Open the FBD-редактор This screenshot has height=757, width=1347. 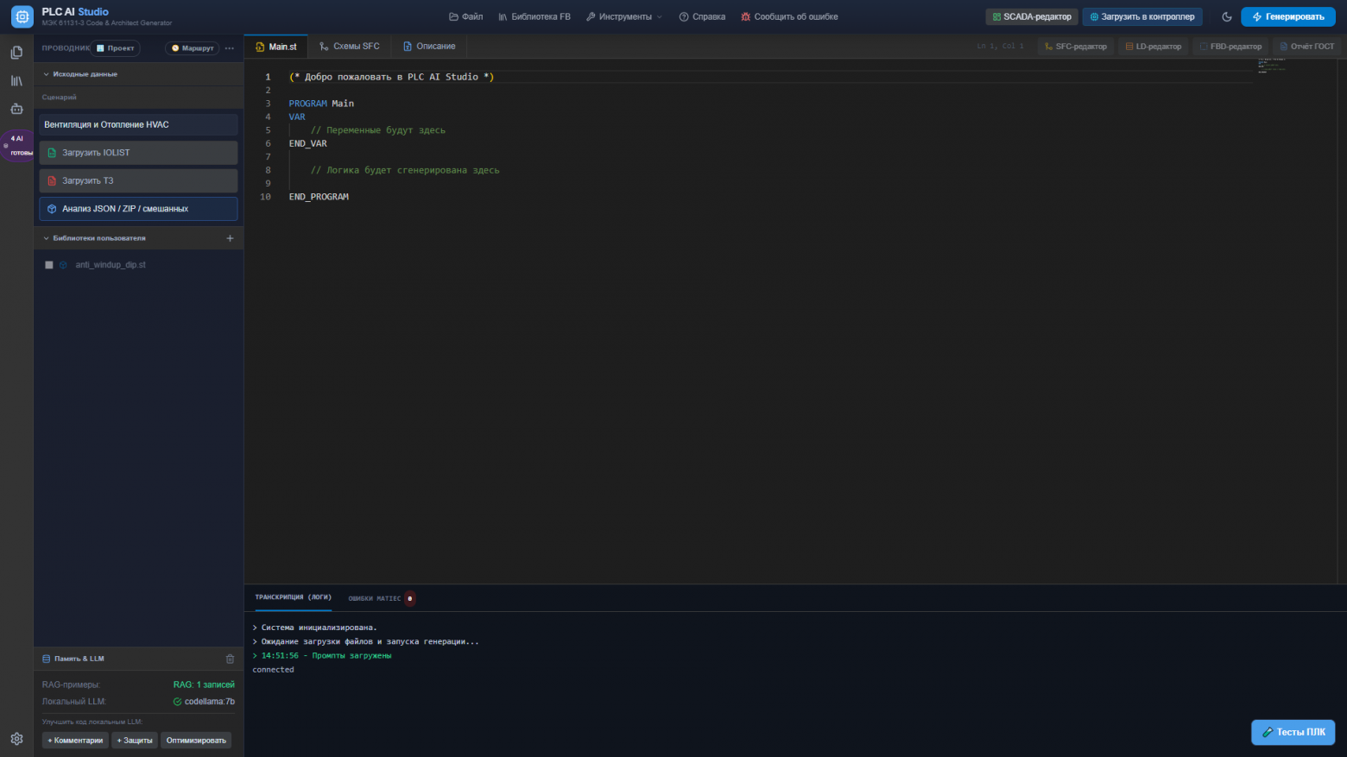point(1230,47)
